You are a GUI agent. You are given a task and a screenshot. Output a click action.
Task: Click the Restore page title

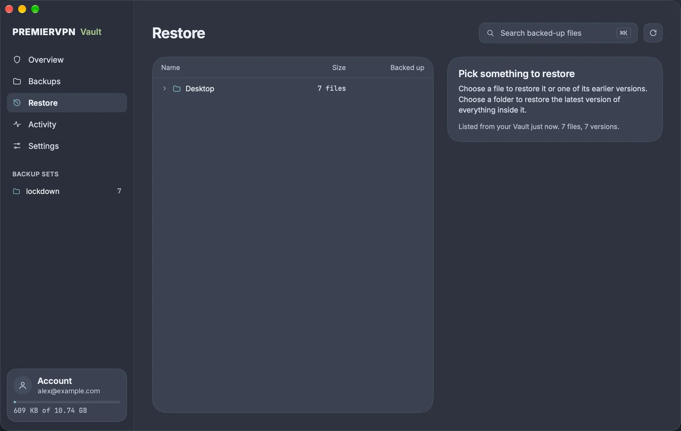pos(179,33)
